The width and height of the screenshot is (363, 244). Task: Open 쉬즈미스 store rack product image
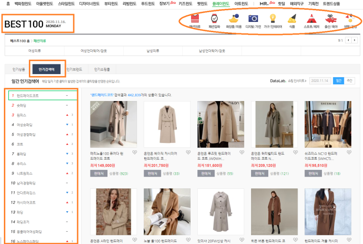coord(328,124)
